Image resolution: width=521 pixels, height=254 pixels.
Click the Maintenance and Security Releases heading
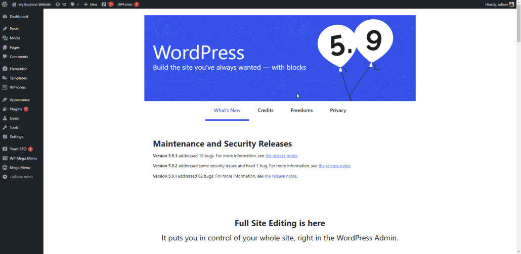pos(222,143)
